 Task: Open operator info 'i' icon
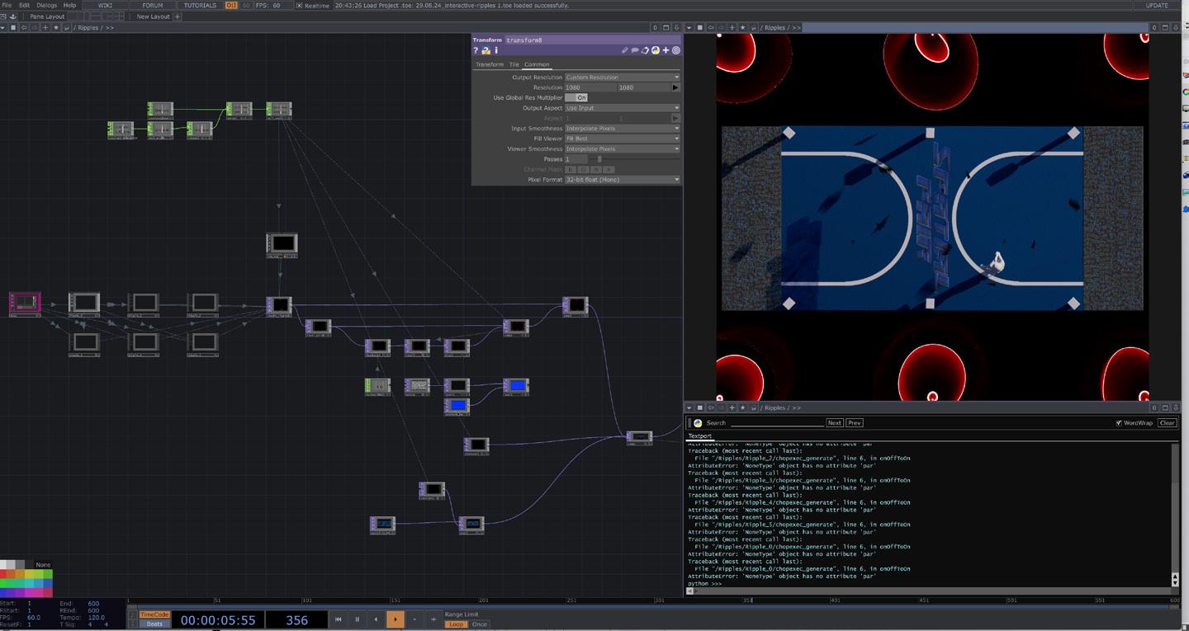[495, 51]
